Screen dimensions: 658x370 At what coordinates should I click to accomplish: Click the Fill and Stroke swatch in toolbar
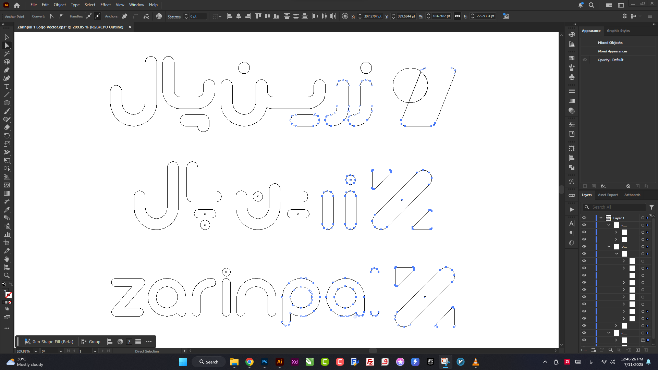tap(7, 294)
